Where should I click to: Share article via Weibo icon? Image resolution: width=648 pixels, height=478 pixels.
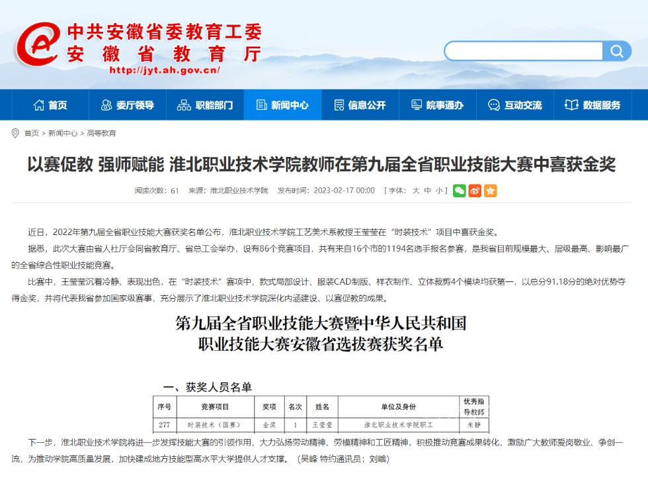point(475,191)
